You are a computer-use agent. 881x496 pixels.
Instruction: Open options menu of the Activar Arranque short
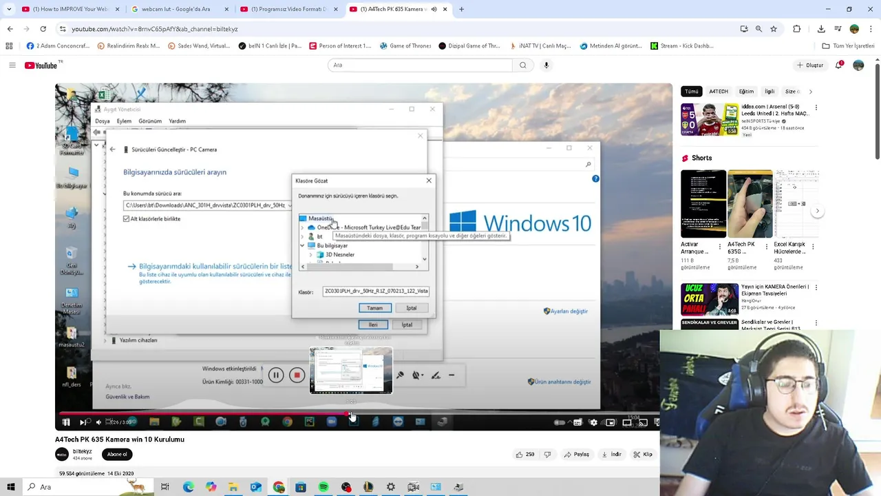pyautogui.click(x=720, y=245)
